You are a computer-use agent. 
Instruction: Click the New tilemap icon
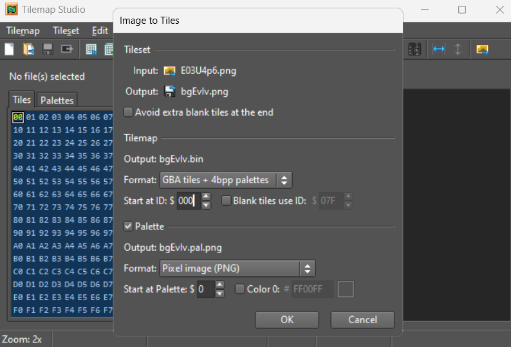point(10,49)
